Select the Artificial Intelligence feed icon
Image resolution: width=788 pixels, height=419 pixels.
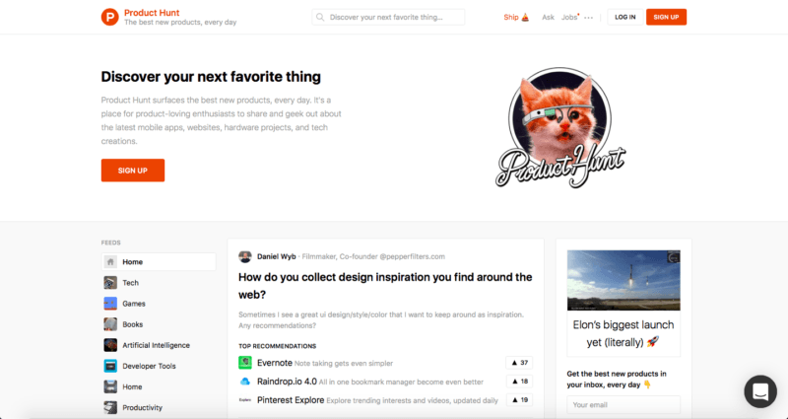[110, 345]
